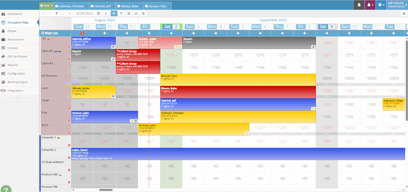Screen dimensions: 408x192
Task: Open the filter funnel icon
Action: point(121,13)
